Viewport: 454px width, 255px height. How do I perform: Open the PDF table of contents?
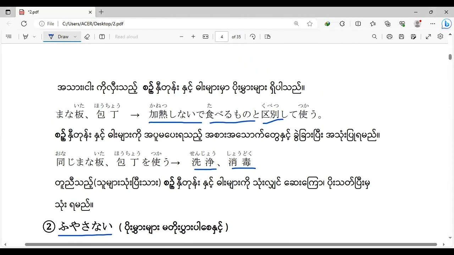point(9,36)
